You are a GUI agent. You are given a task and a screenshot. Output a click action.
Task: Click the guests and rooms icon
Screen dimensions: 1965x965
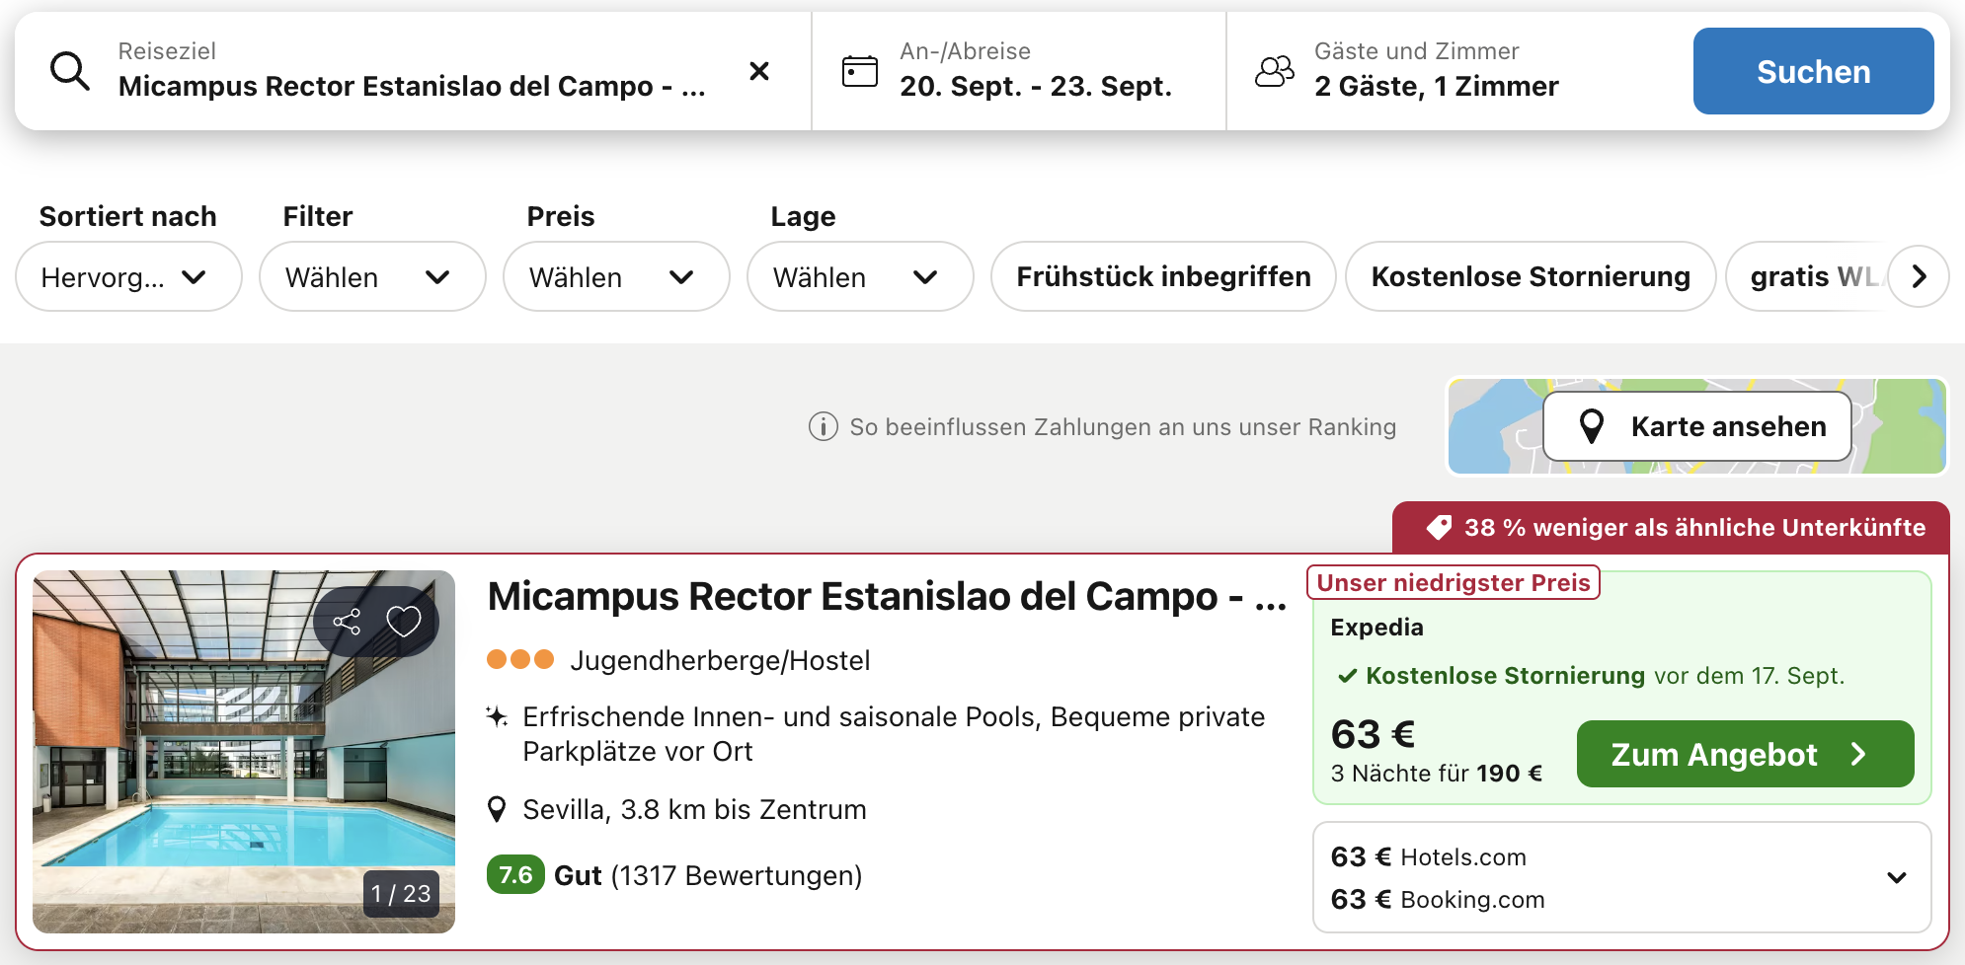click(1274, 71)
